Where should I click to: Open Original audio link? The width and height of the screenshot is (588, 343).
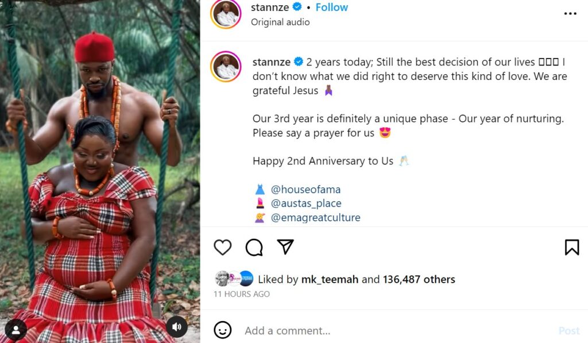click(280, 22)
